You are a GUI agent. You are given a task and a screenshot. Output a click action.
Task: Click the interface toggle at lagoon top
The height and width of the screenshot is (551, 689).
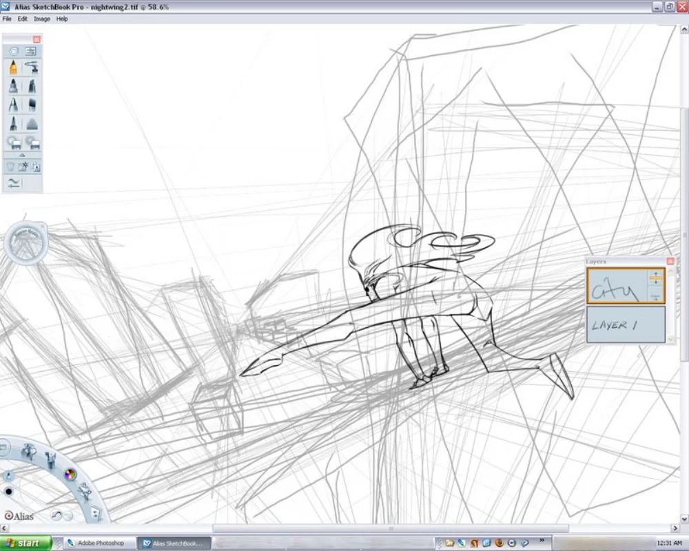coord(3,448)
